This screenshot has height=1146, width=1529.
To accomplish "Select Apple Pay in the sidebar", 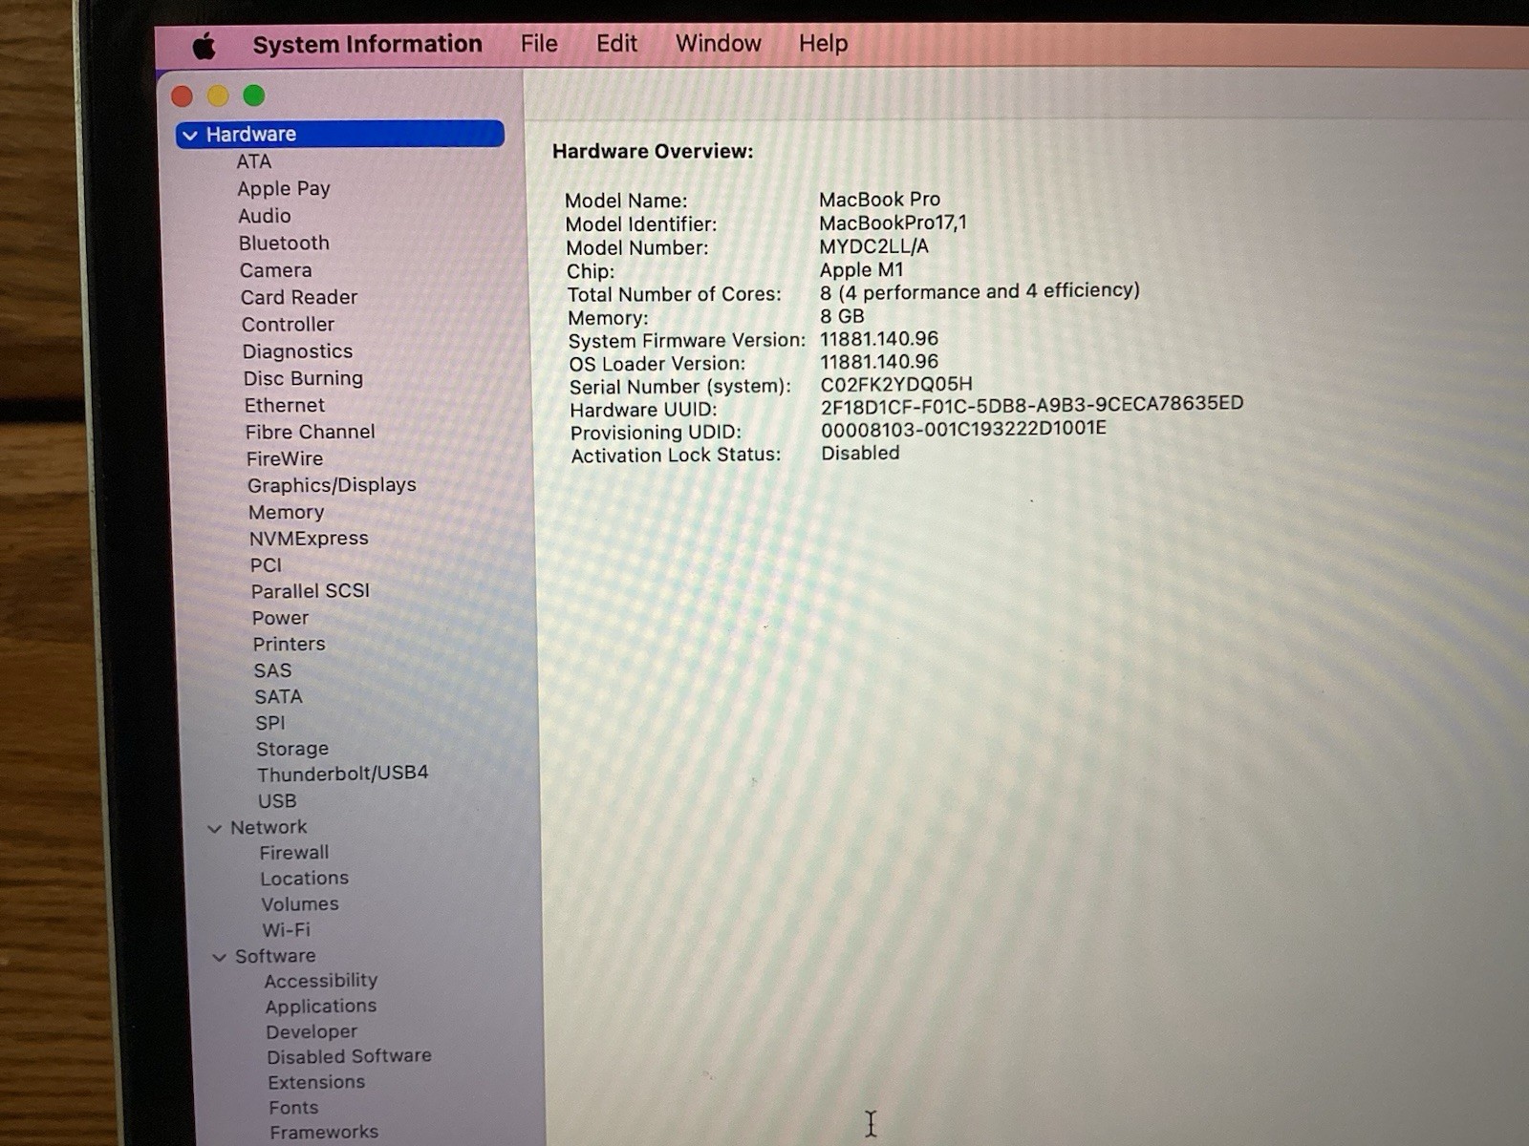I will coord(284,189).
